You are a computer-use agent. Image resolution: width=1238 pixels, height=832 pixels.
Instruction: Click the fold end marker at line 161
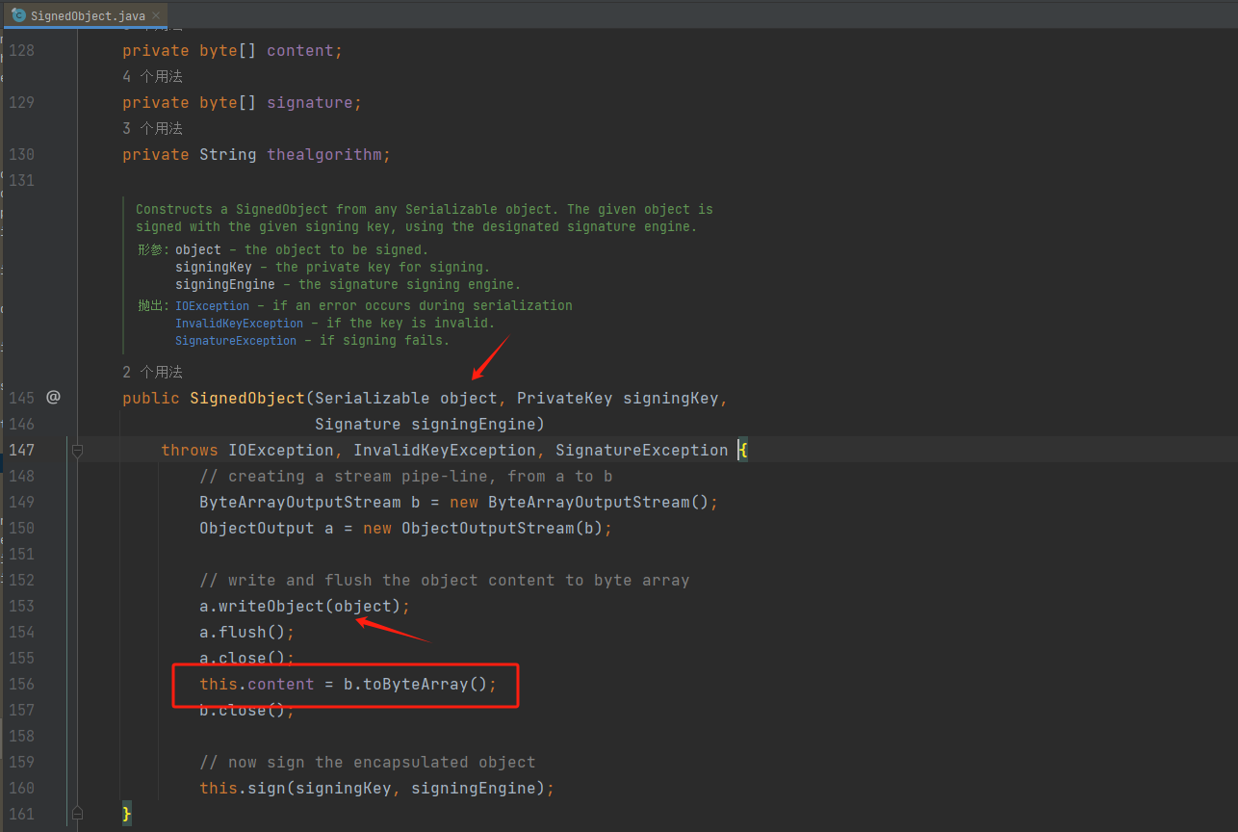(x=78, y=814)
